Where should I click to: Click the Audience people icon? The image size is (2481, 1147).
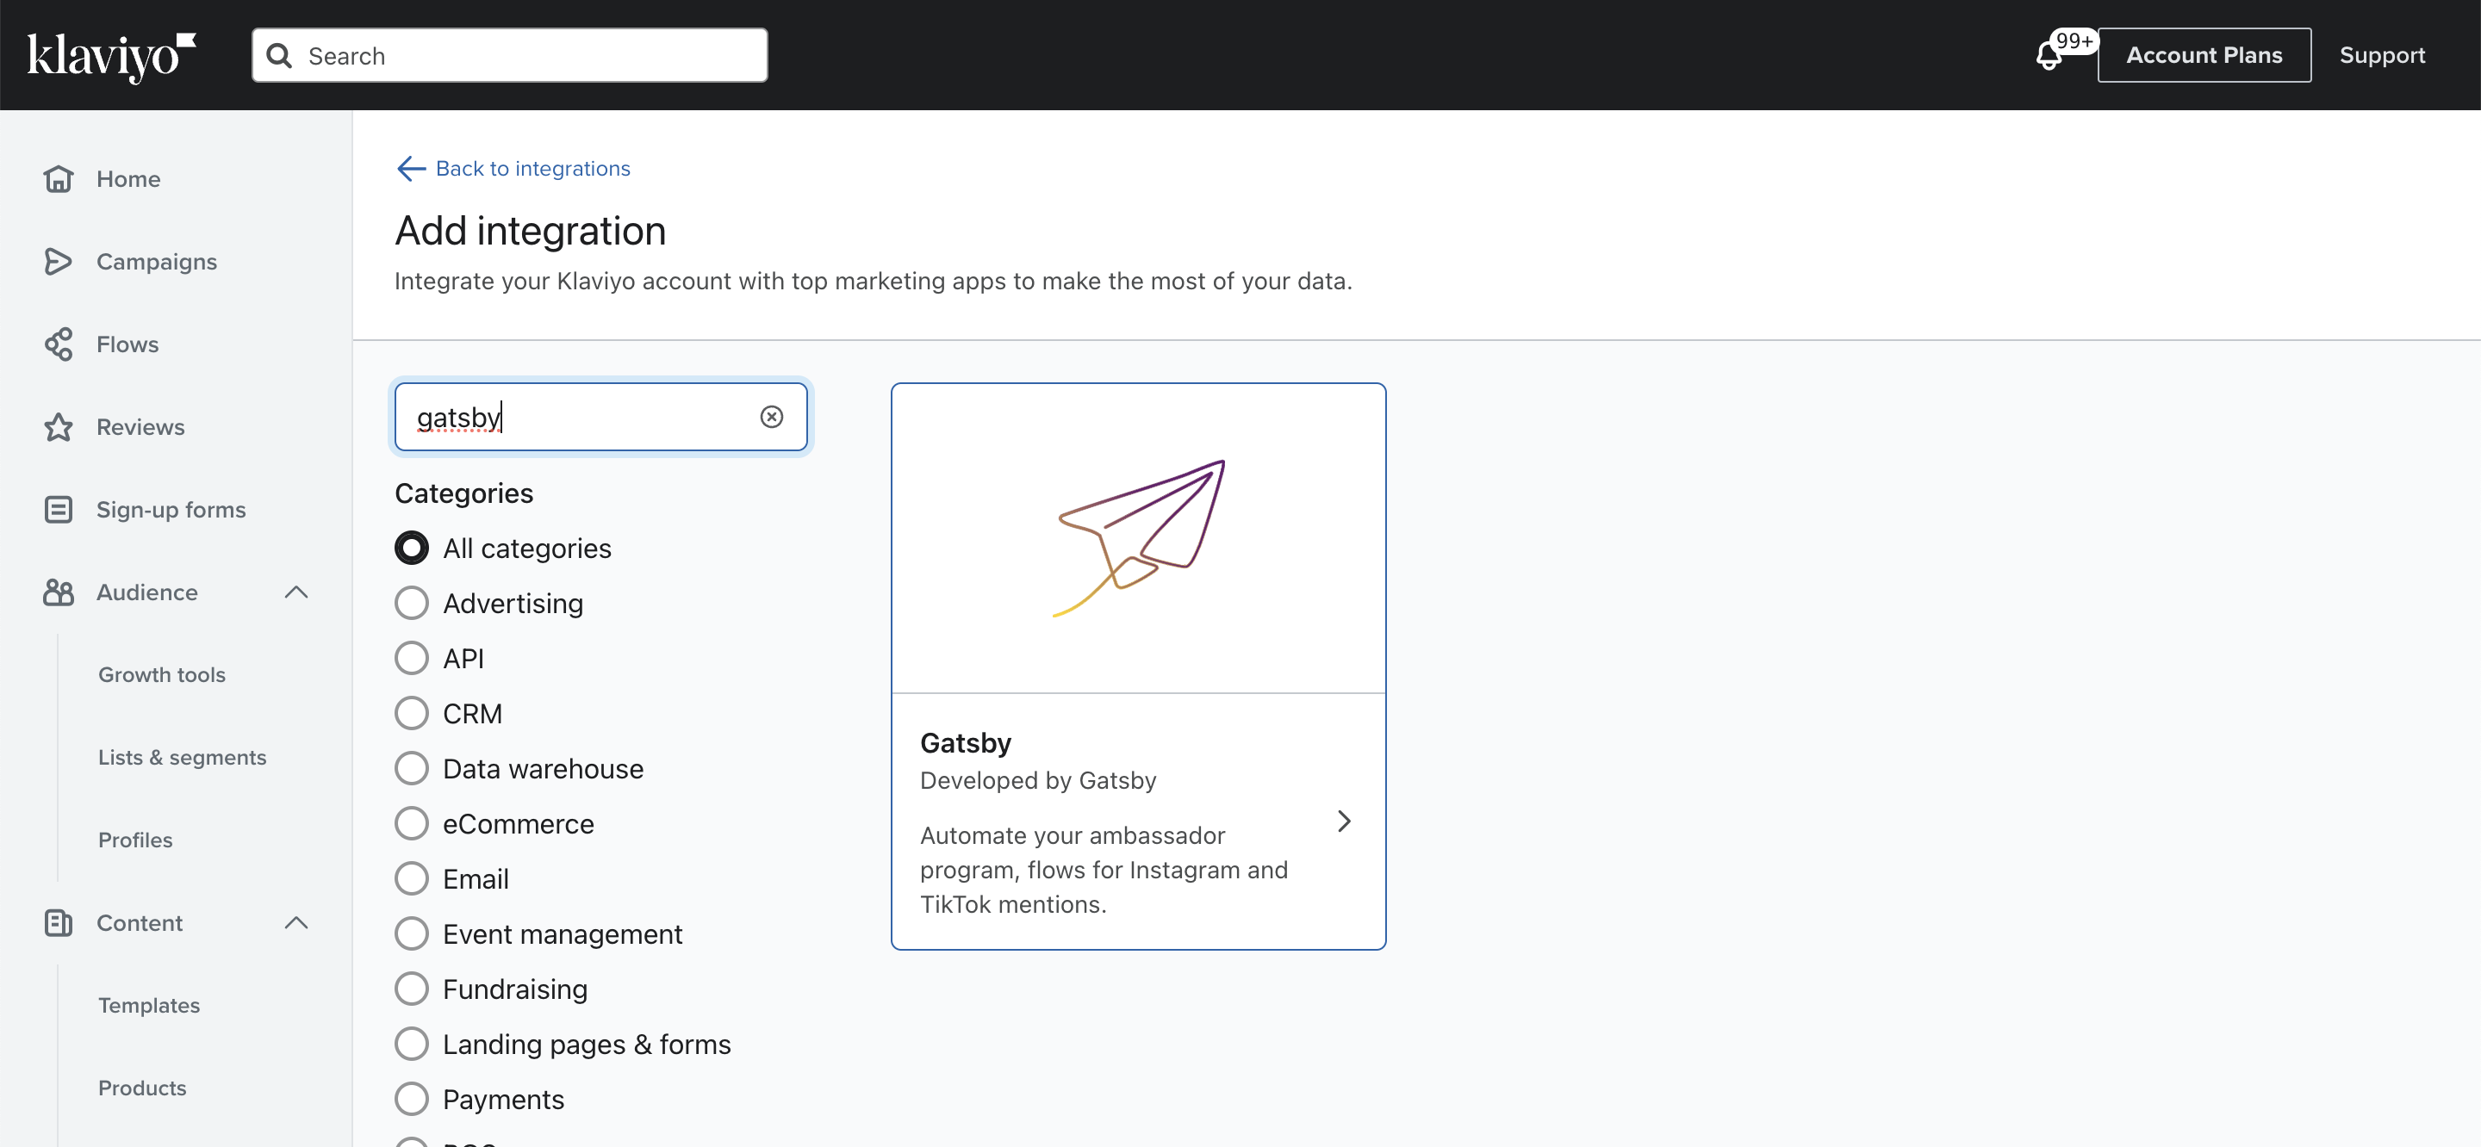58,592
